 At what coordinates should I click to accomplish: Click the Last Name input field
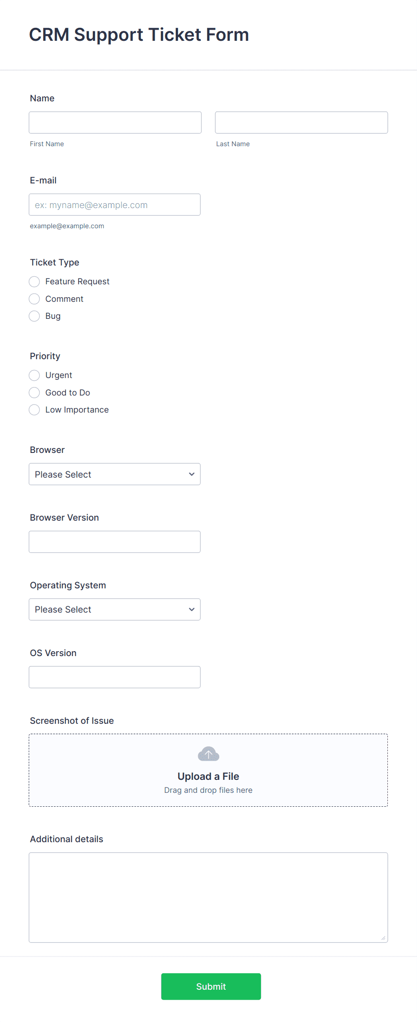pyautogui.click(x=301, y=122)
